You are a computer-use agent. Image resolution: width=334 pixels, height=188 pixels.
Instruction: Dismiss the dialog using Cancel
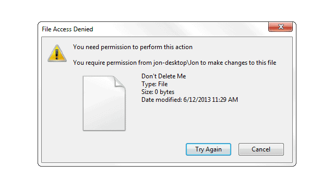coord(261,149)
